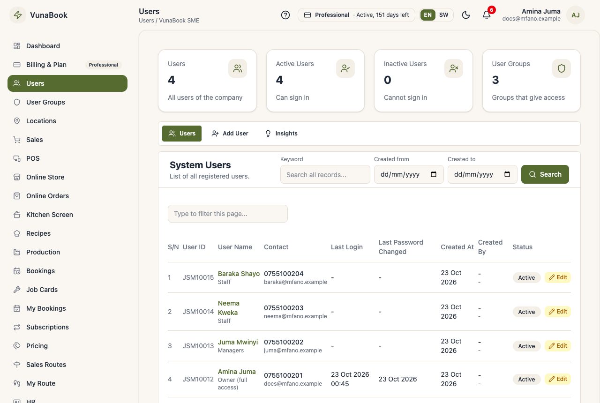Image resolution: width=600 pixels, height=403 pixels.
Task: Click Locations pin icon in sidebar
Action: (x=17, y=121)
